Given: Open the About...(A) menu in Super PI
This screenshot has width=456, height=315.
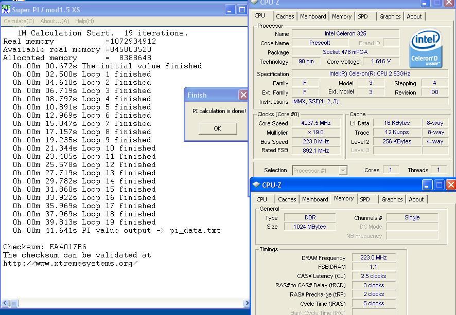Looking at the screenshot, I should click(55, 21).
